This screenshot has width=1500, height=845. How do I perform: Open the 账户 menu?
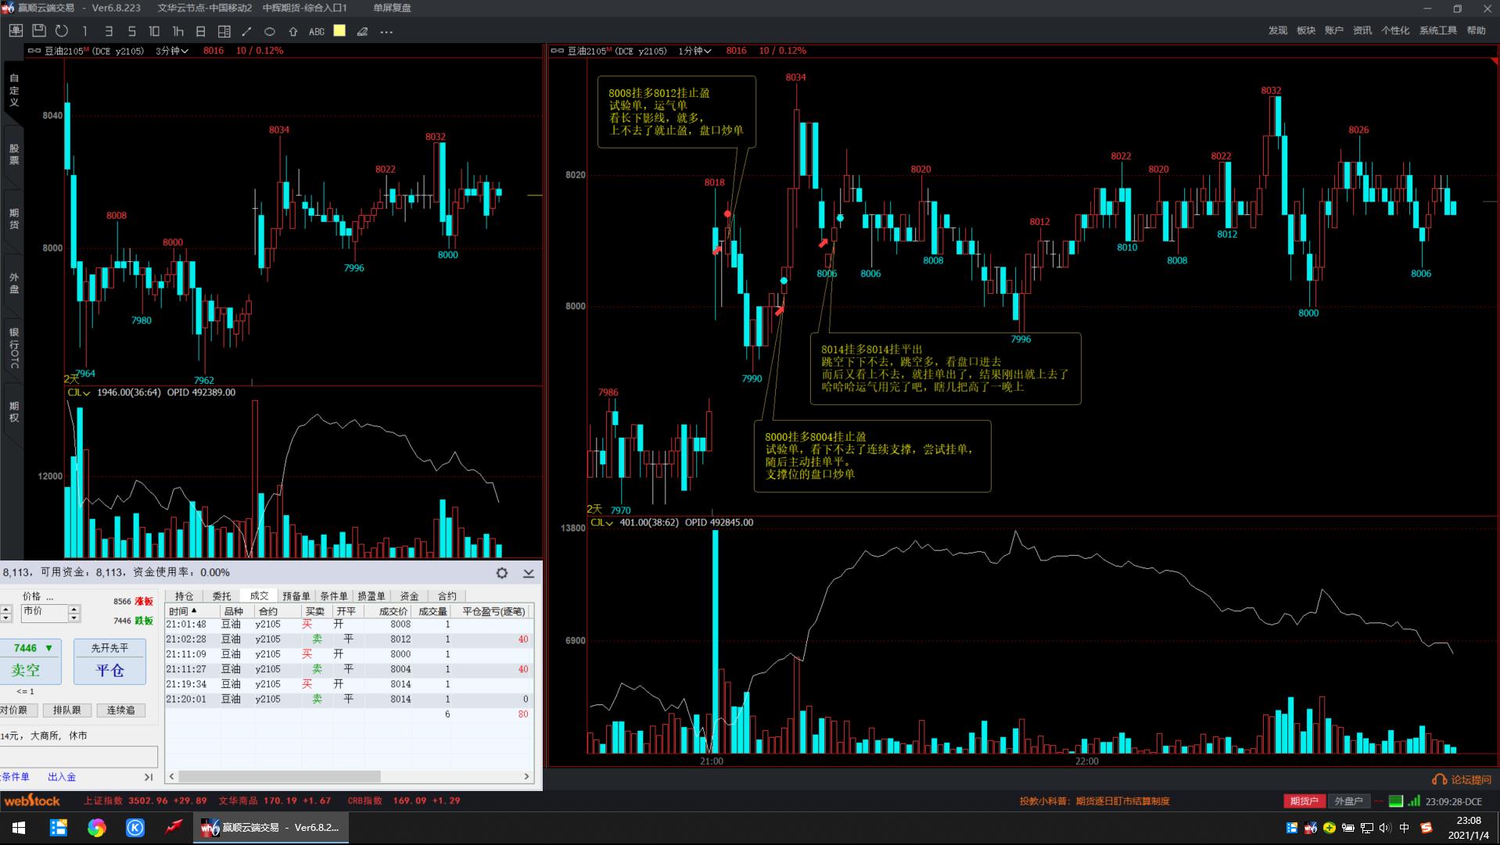click(x=1334, y=30)
